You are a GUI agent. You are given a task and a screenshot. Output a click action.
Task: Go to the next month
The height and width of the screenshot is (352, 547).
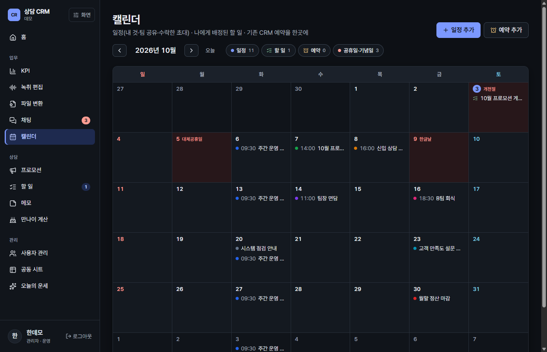tap(191, 50)
